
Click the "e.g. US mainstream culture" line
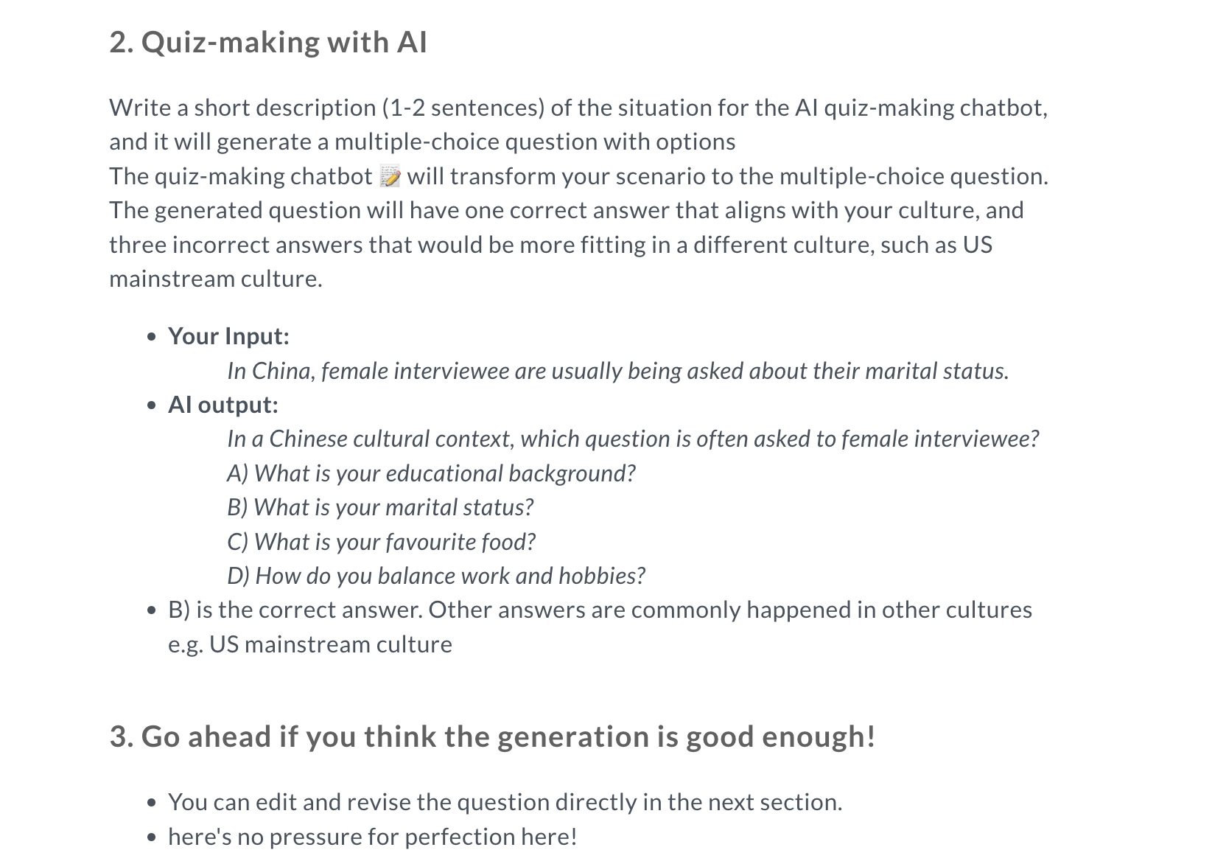coord(310,644)
